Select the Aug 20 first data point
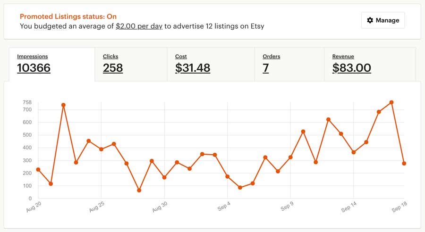Viewport: 425px width, 232px height. [x=38, y=170]
